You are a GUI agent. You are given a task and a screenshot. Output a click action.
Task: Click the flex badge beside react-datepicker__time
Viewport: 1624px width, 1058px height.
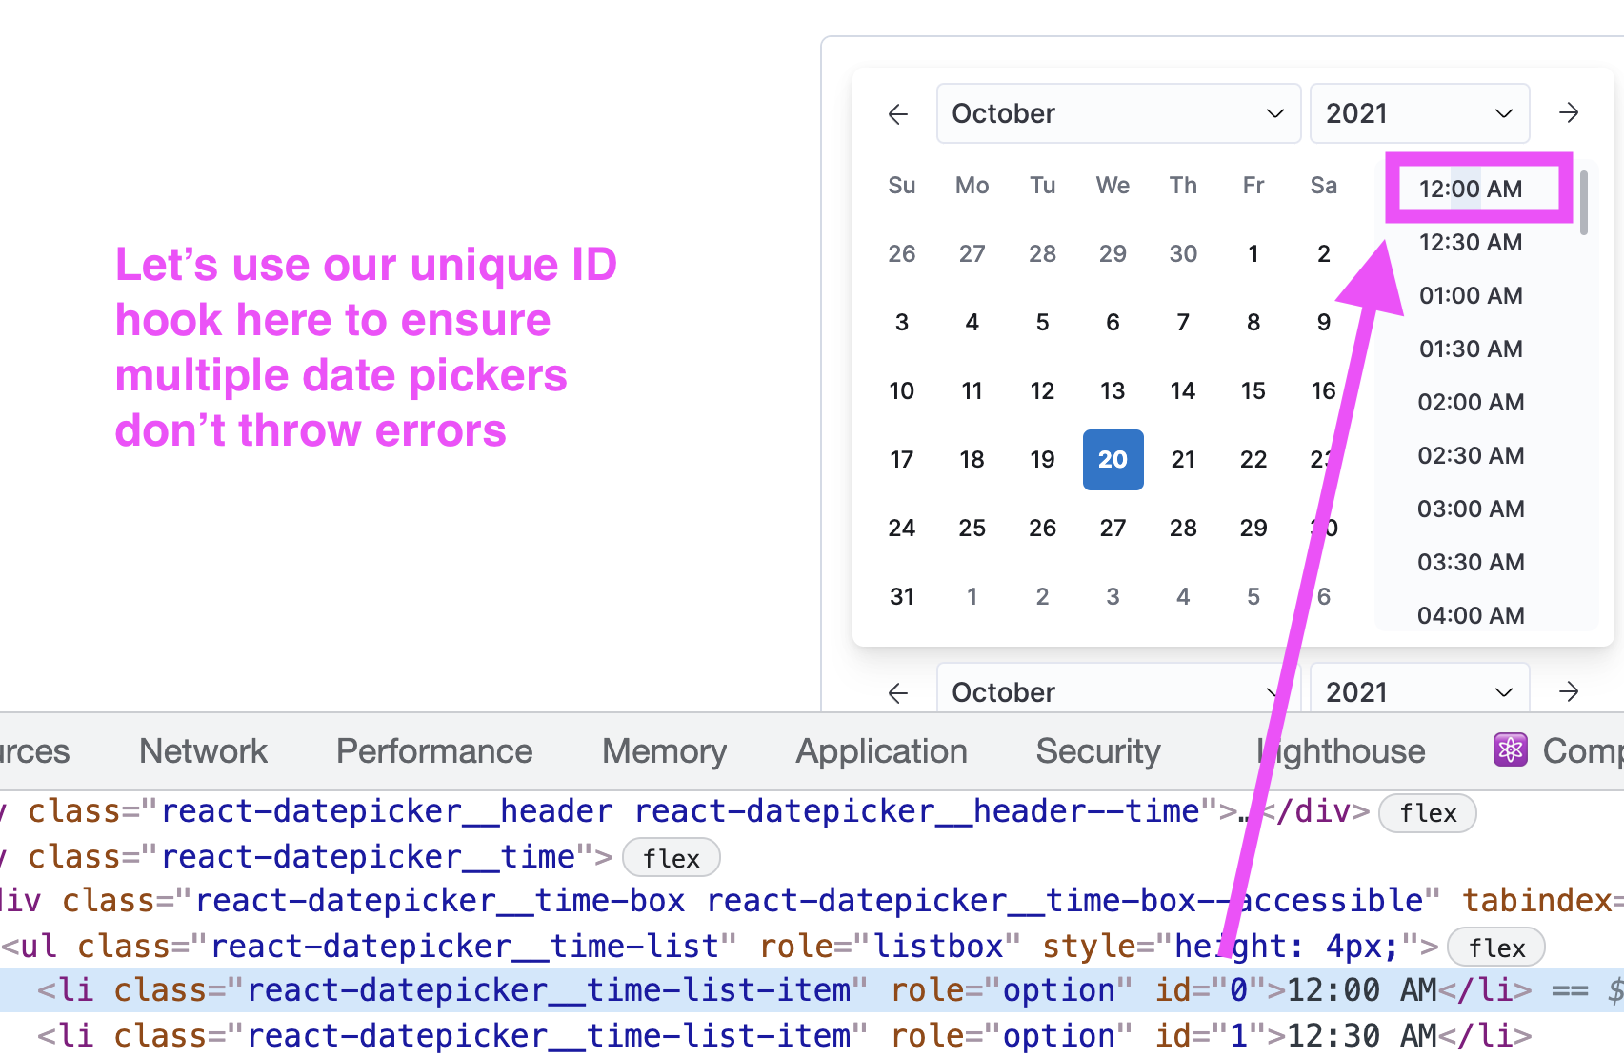click(671, 857)
